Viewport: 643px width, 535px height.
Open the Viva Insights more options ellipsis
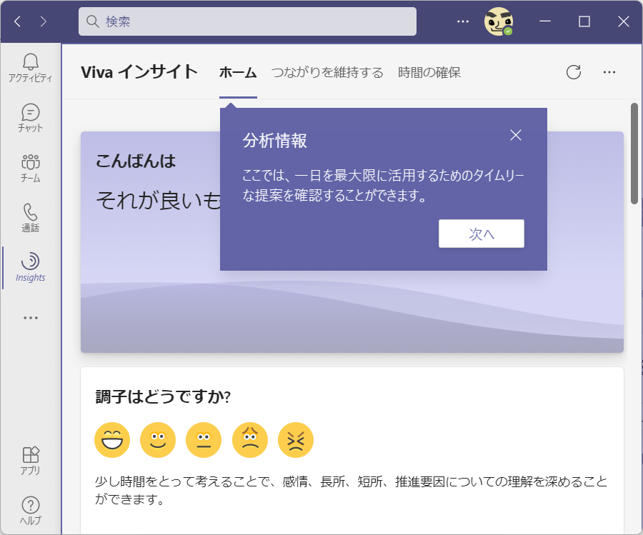(609, 72)
